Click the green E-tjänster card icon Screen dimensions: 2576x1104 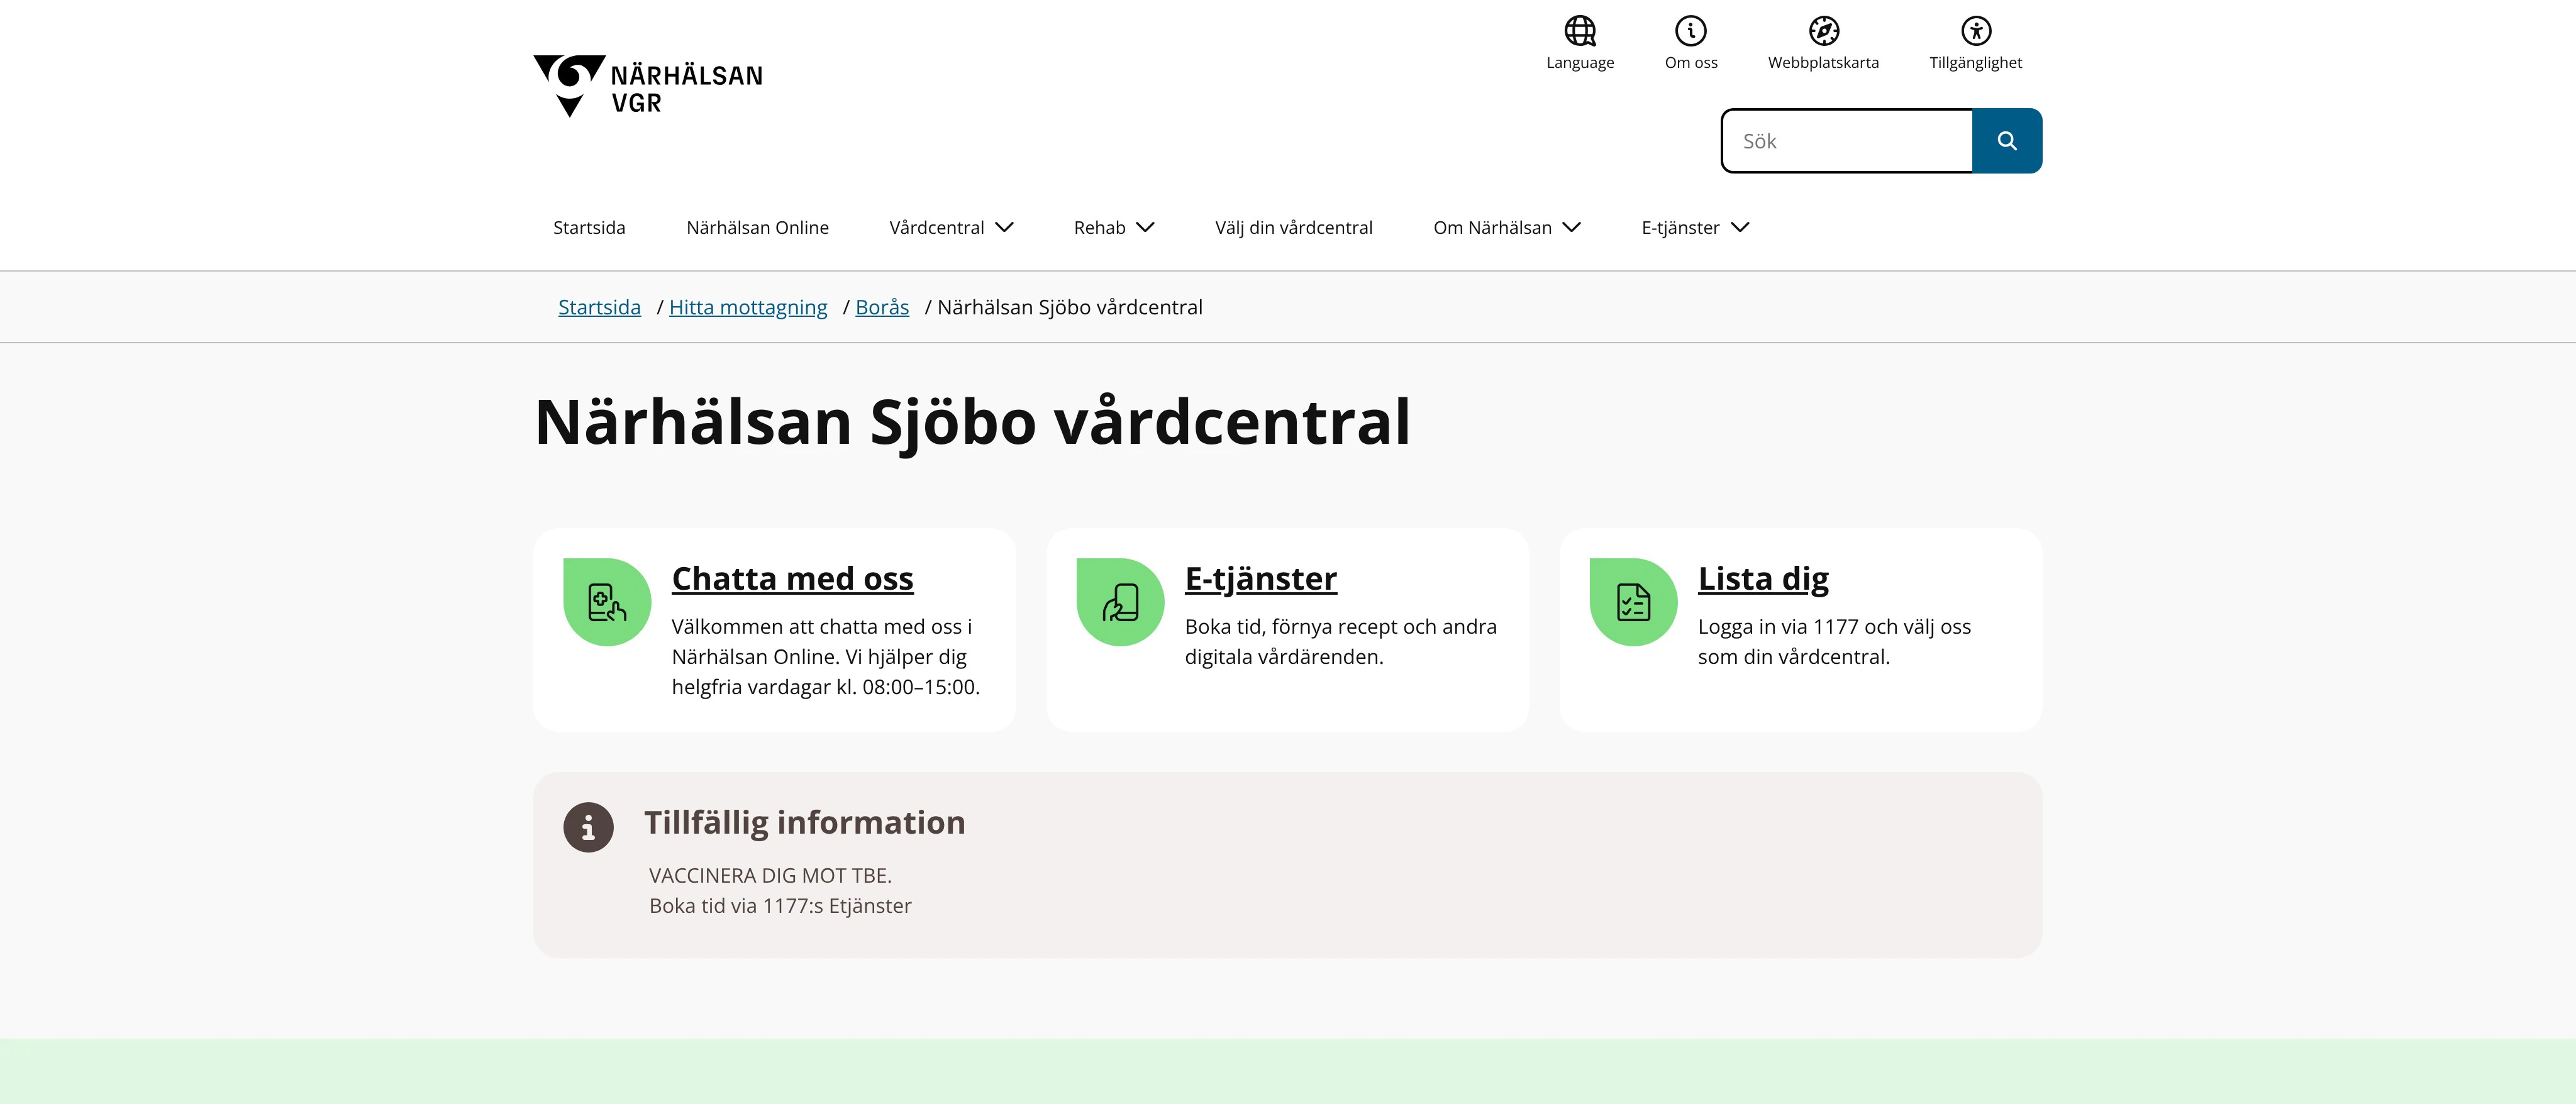[x=1120, y=602]
